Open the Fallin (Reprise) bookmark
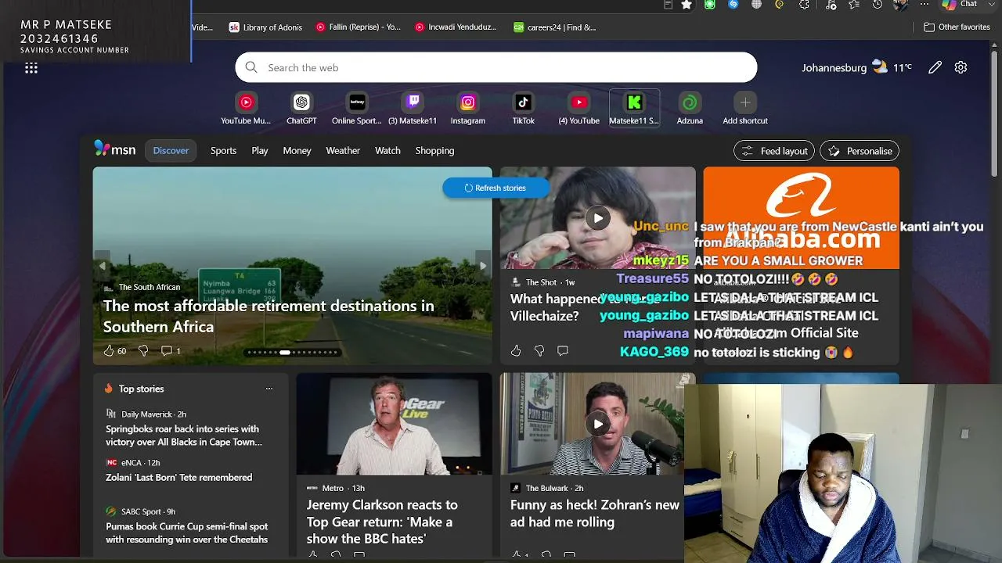 [358, 27]
